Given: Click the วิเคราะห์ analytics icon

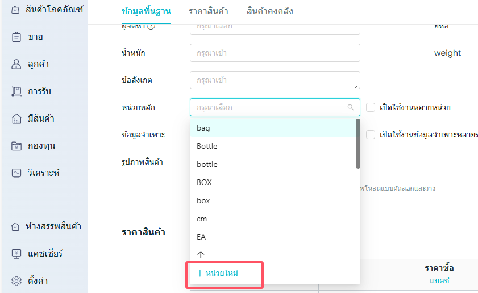Looking at the screenshot, I should point(16,173).
